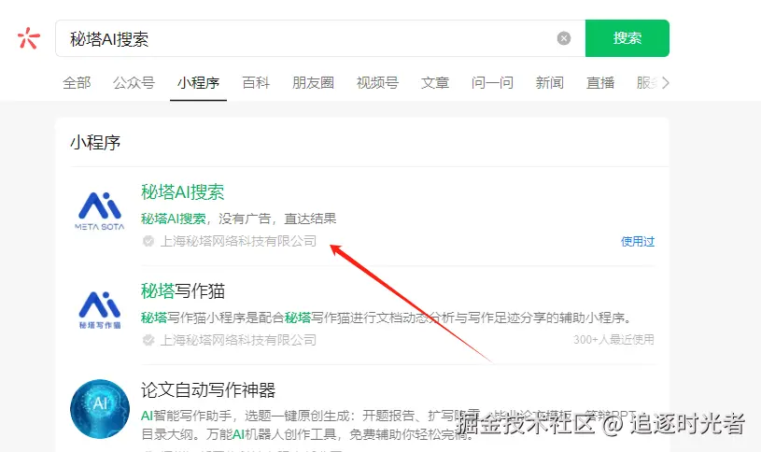Clear the search box with the X icon
Viewport: 761px width, 452px height.
[563, 38]
